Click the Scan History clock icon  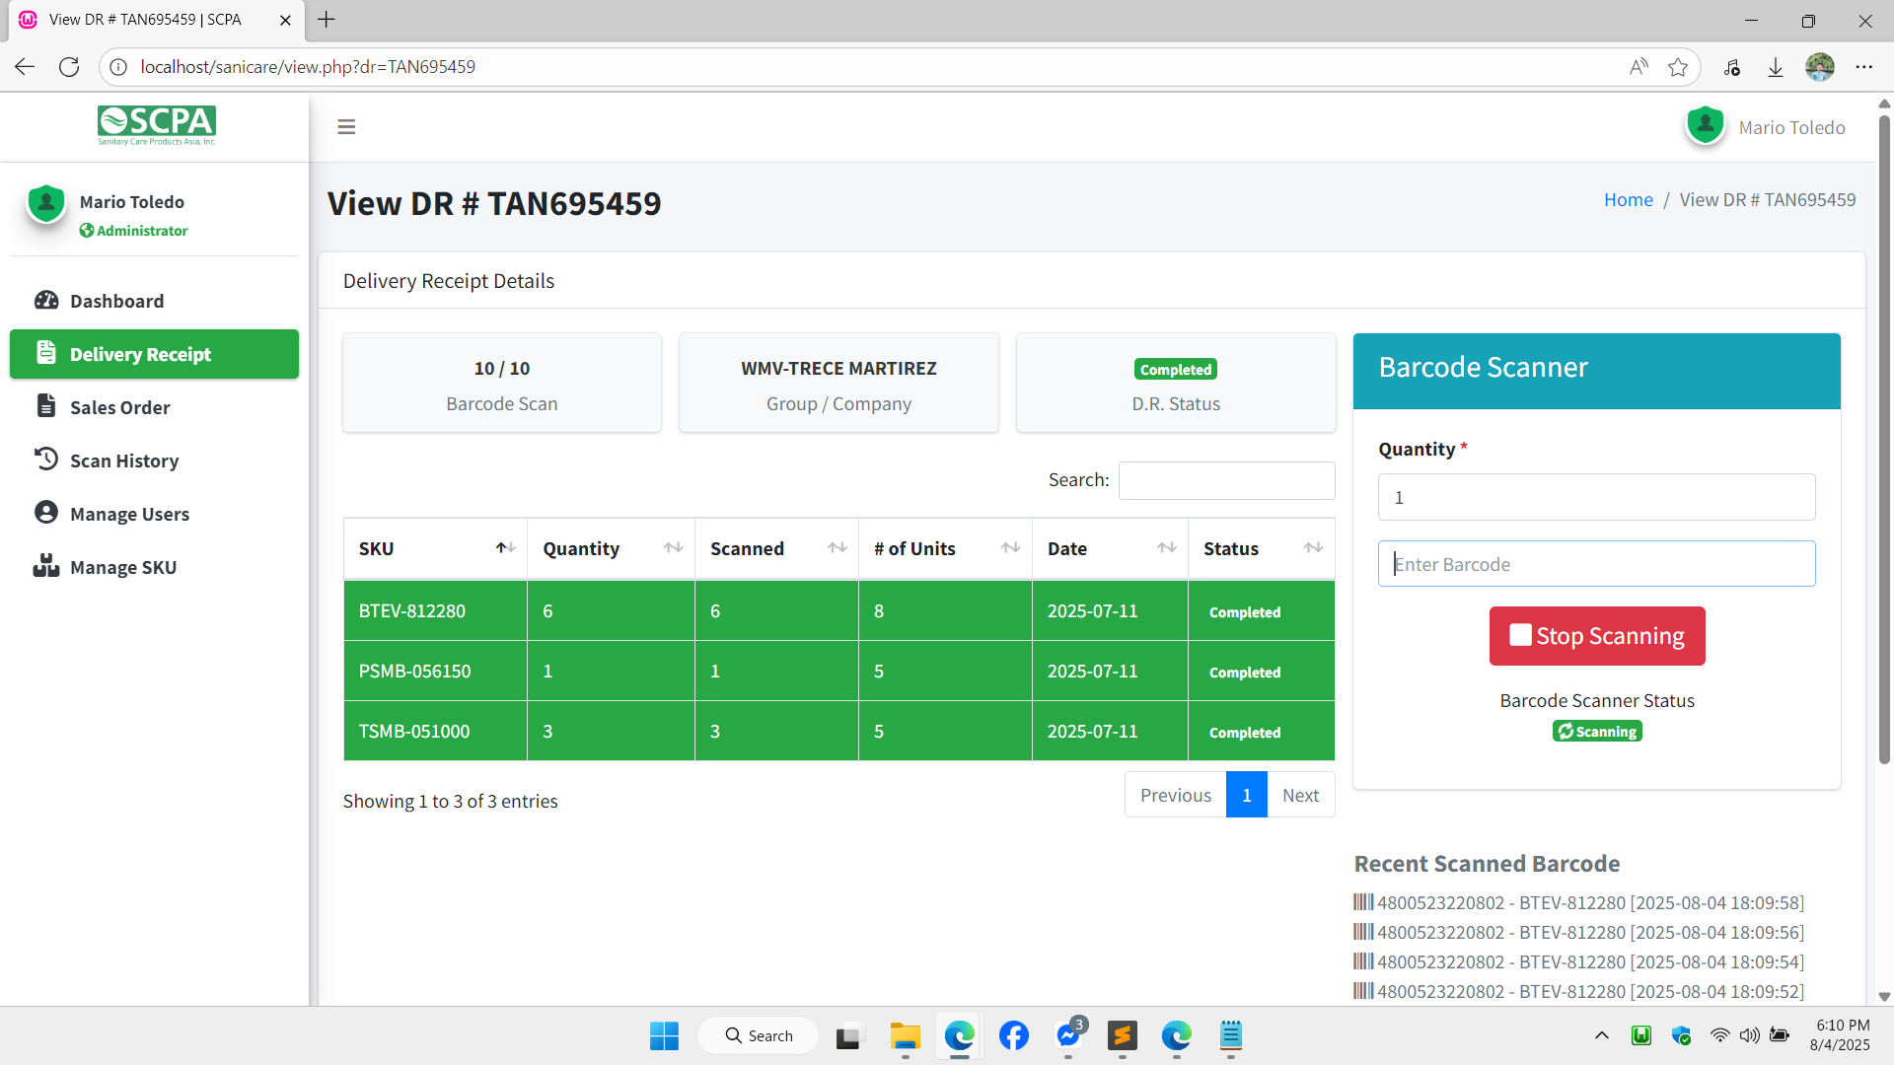[46, 460]
